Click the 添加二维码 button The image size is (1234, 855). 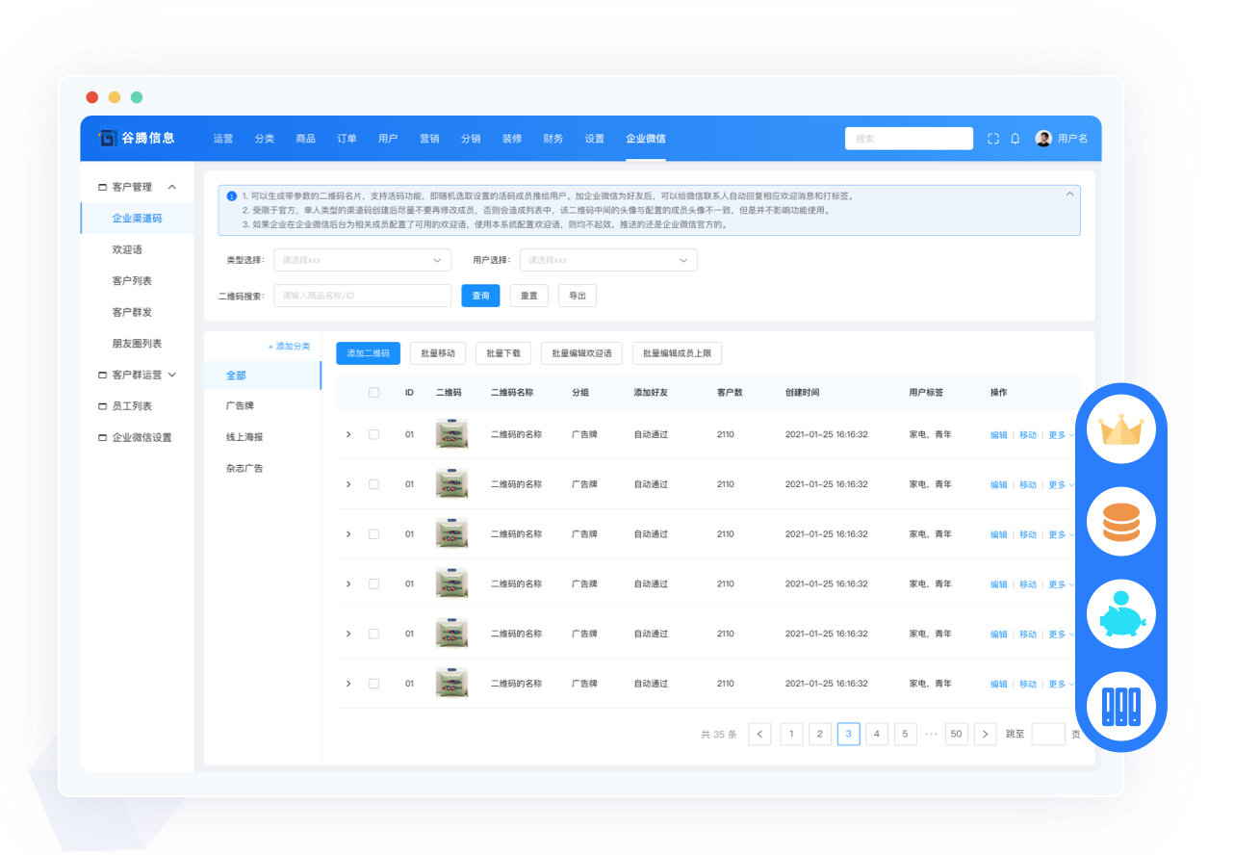[368, 353]
